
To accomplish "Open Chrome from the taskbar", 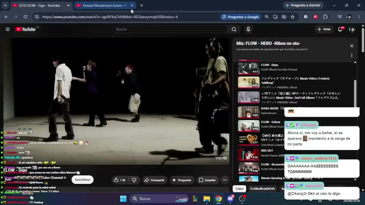I will click(218, 198).
